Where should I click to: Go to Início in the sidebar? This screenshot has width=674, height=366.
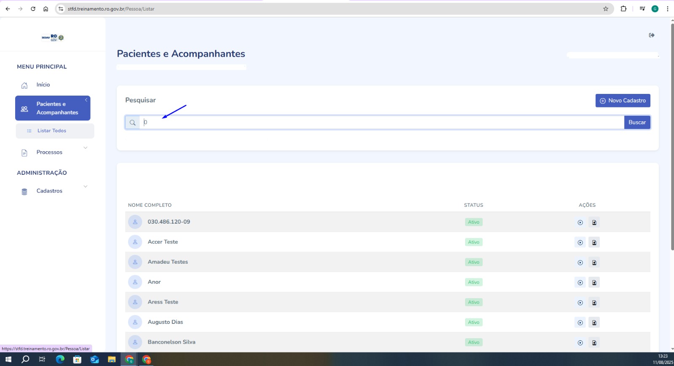pyautogui.click(x=43, y=85)
